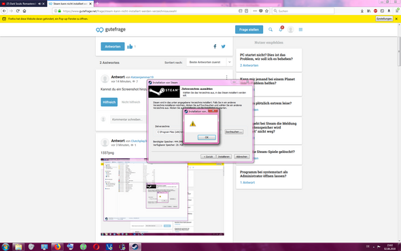Open the three-dot options on first answer
The image size is (401, 251).
[x=226, y=77]
